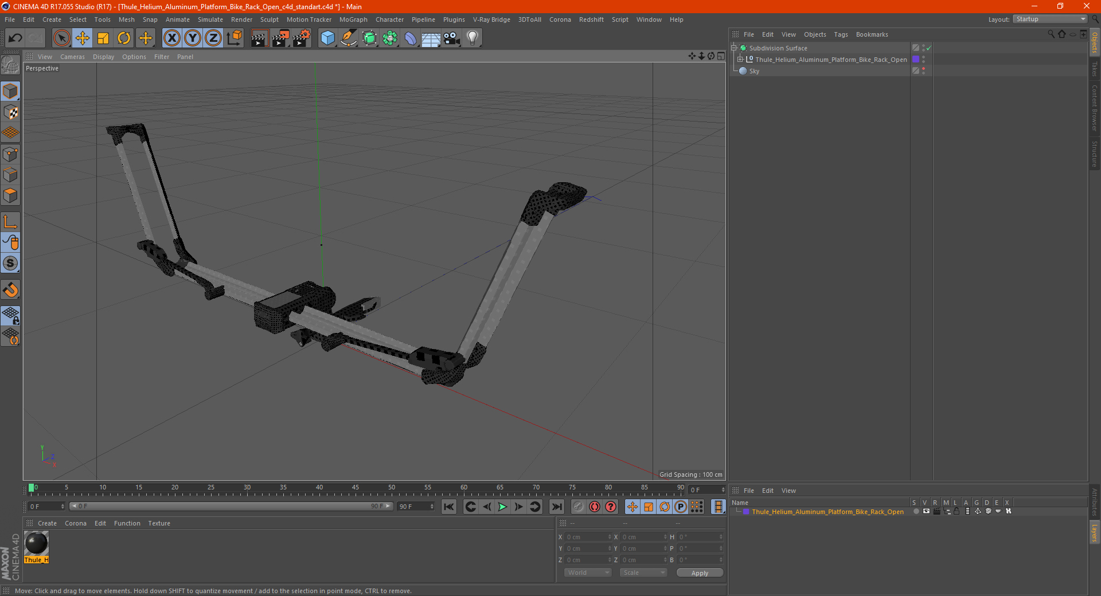Open Edit Render Settings gear clapperboard
Screen dimensions: 1101x596
pos(301,38)
